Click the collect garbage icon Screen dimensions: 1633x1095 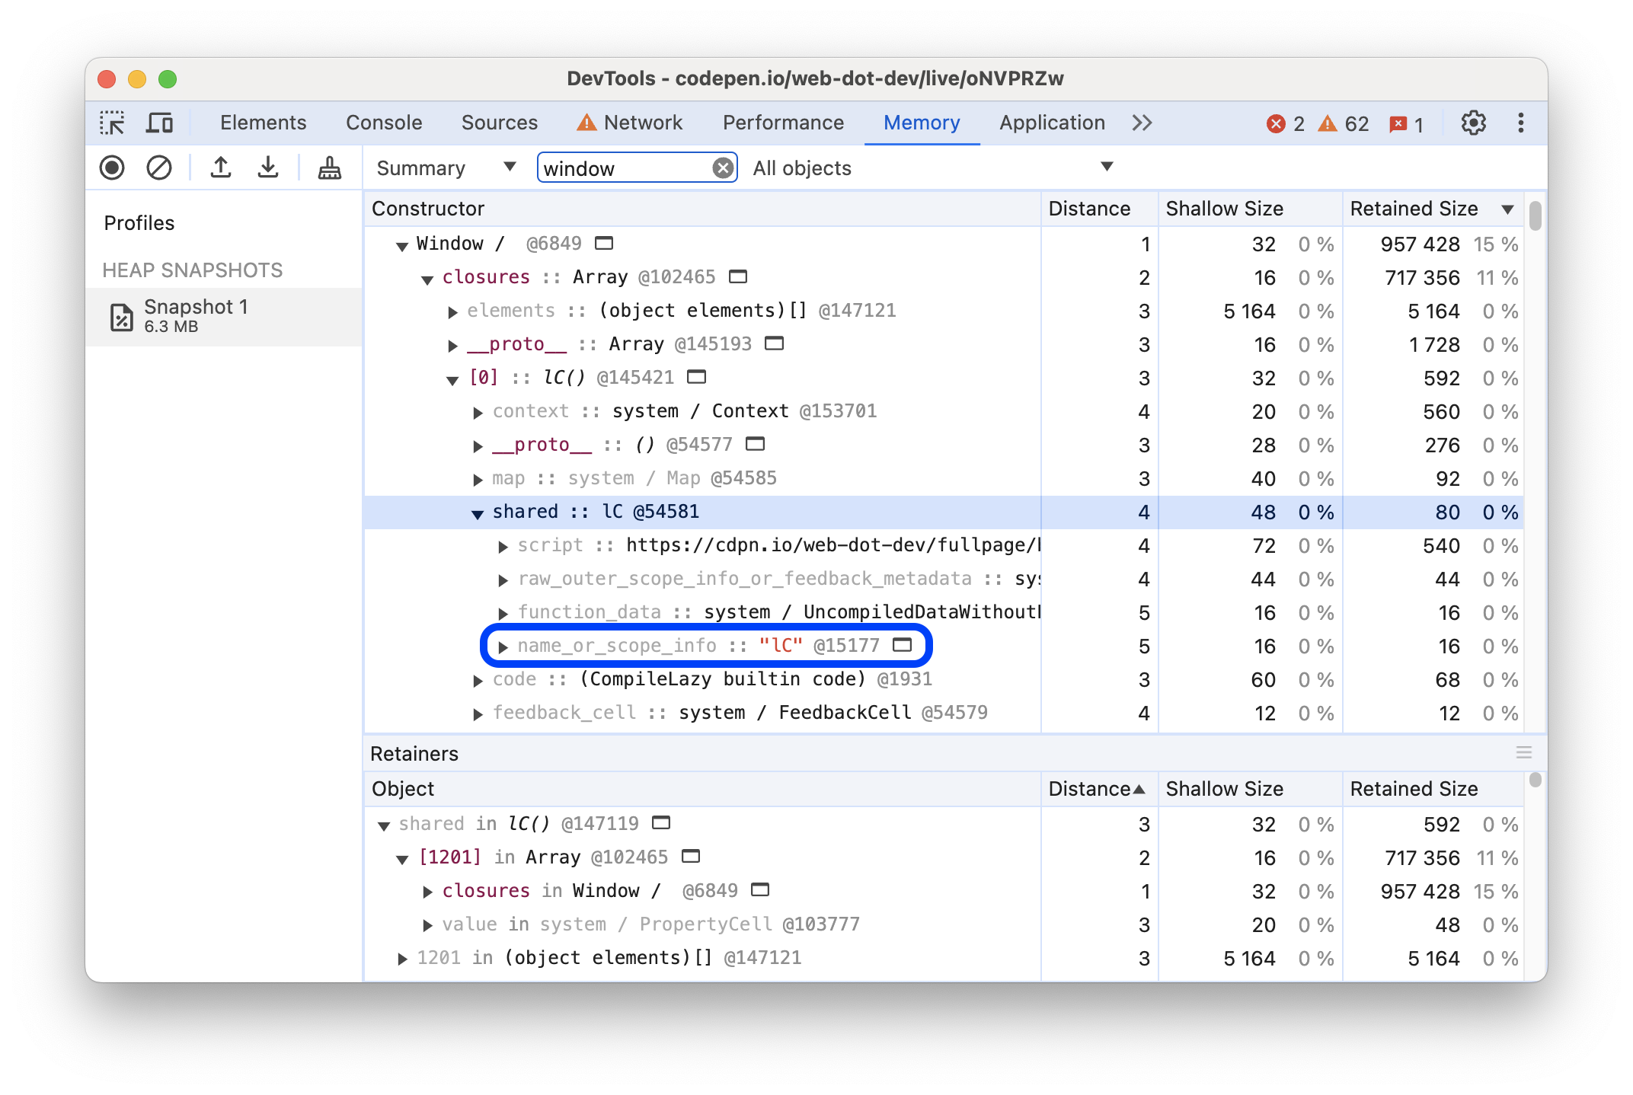328,168
